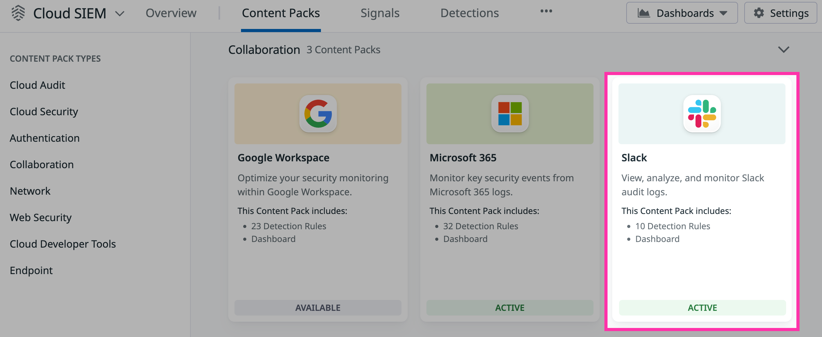
Task: Open the Overview tab
Action: (x=171, y=13)
